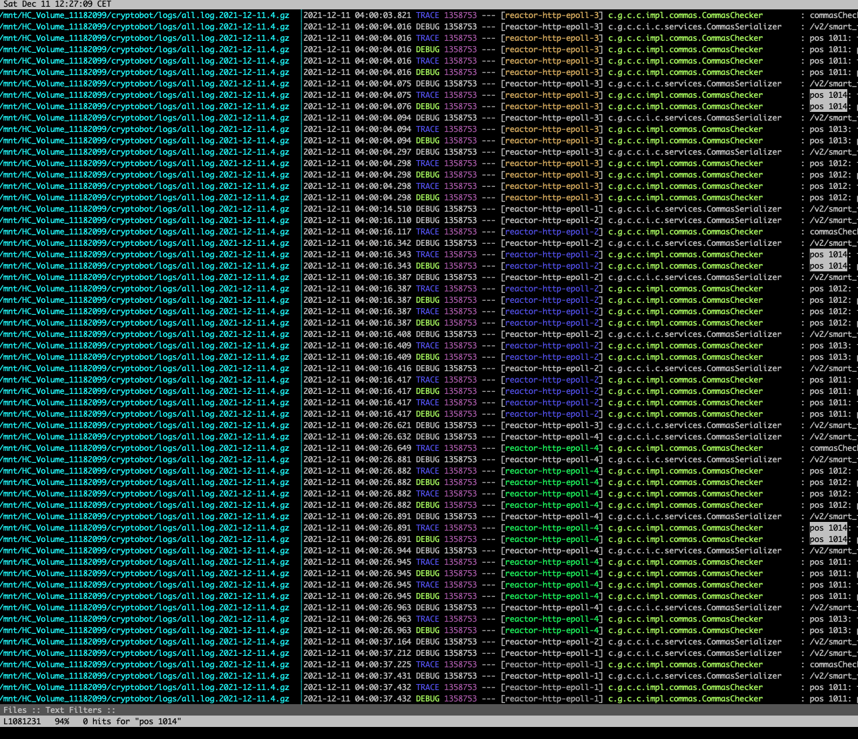Click the timestamp 04:00:16.416
Image resolution: width=858 pixels, height=739 pixels.
tap(383, 368)
